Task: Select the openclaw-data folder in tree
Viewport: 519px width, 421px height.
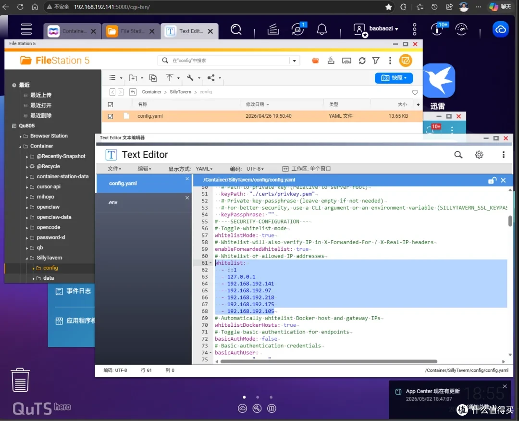Action: 54,217
